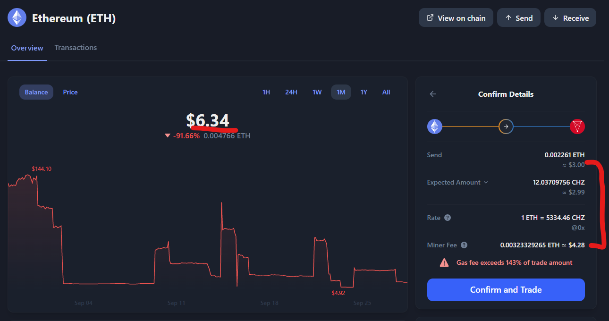The height and width of the screenshot is (321, 609).
Task: Click the $4.92 chart low label
Action: (x=338, y=293)
